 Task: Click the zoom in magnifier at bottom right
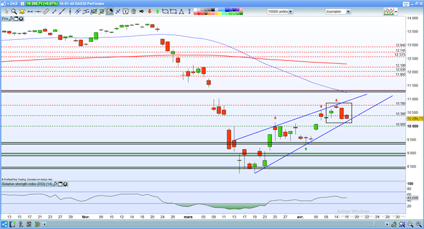[x=419, y=225]
